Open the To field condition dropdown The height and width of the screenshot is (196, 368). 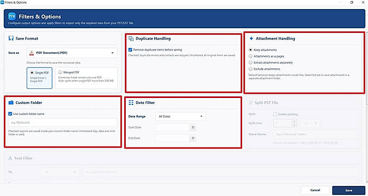point(61,172)
